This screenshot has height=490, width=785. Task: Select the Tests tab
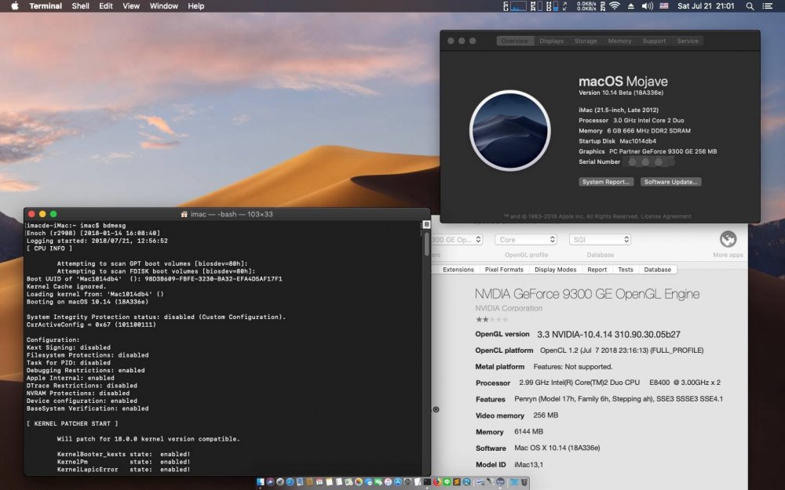coord(626,270)
